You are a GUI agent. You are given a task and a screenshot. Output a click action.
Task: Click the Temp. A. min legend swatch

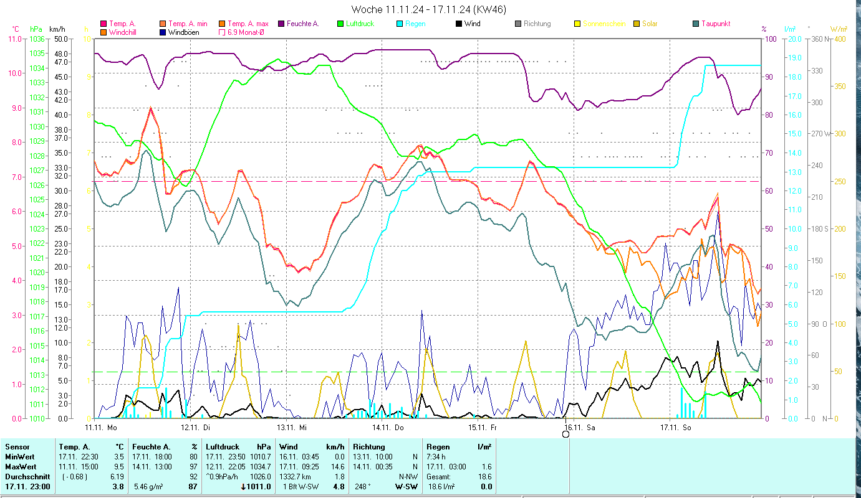point(163,24)
